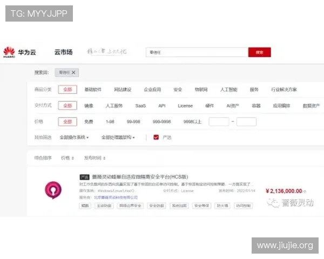Sort results by 综合排序
Screen dimensions: 324x259
[x=43, y=158]
